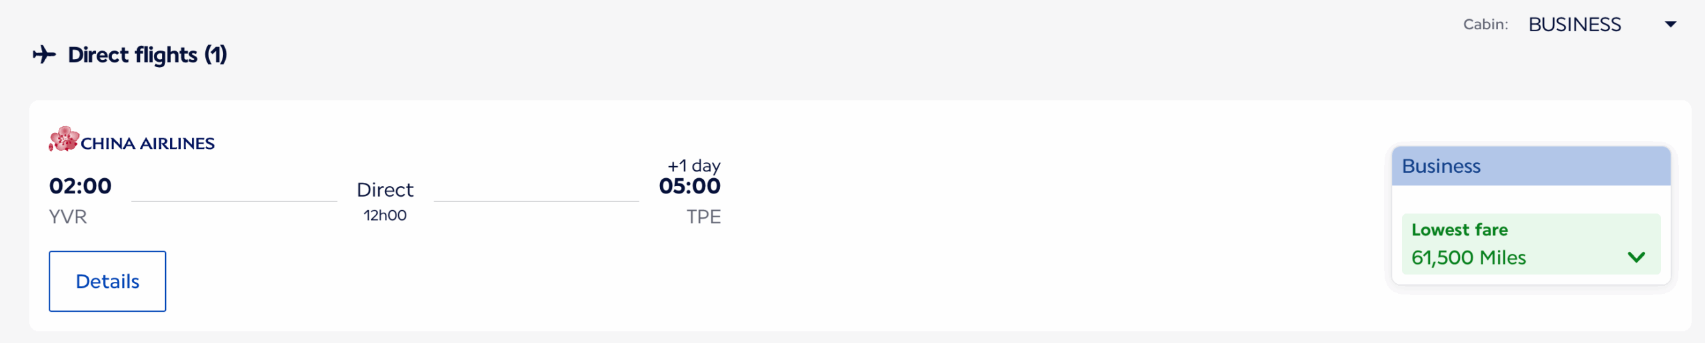Click the TPE arrival airport code

click(703, 217)
